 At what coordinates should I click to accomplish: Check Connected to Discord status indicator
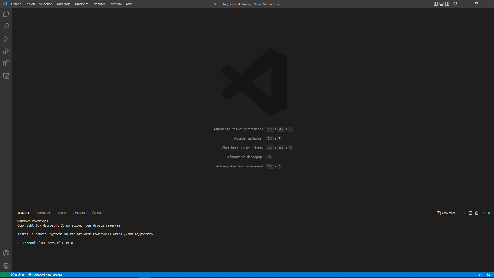point(45,275)
